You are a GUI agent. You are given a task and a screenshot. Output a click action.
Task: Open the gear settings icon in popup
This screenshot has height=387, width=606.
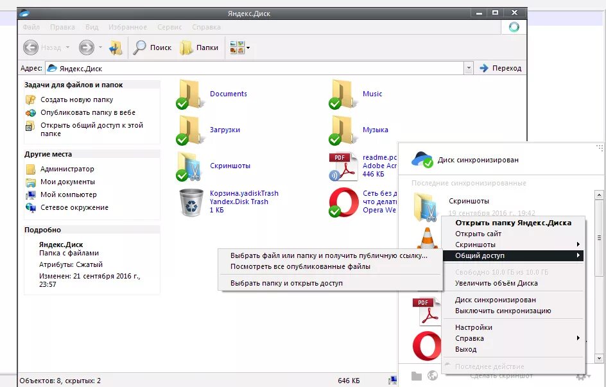[x=581, y=376]
